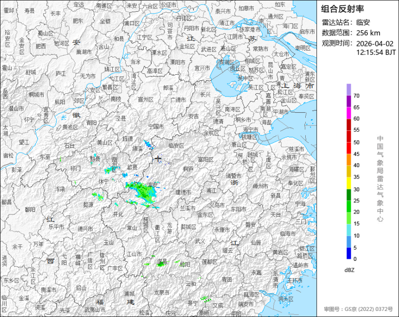Click the 安吉 map label
The image size is (399, 317).
pyautogui.click(x=193, y=116)
